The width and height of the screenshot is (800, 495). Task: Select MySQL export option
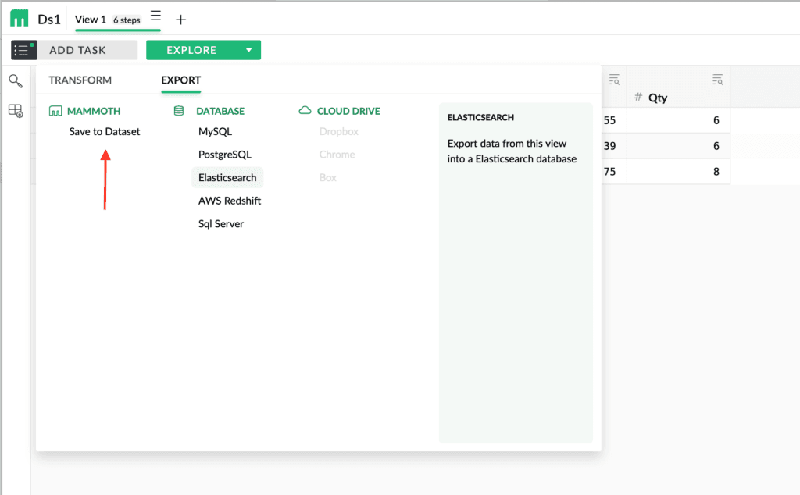coord(216,131)
